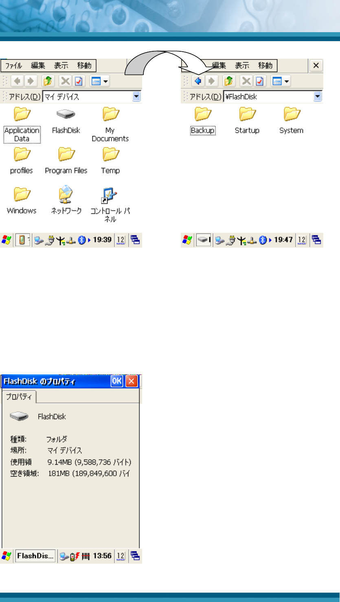
Task: Click Properties icon in マイ デバイス toolbar
Action: click(x=78, y=81)
